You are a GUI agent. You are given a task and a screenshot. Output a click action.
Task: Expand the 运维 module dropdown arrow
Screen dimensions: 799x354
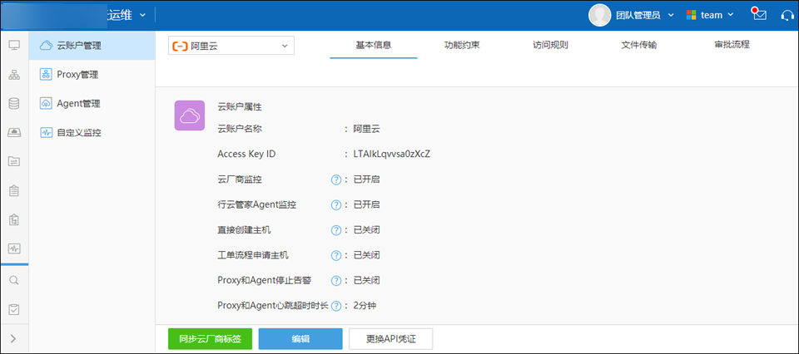(x=142, y=15)
